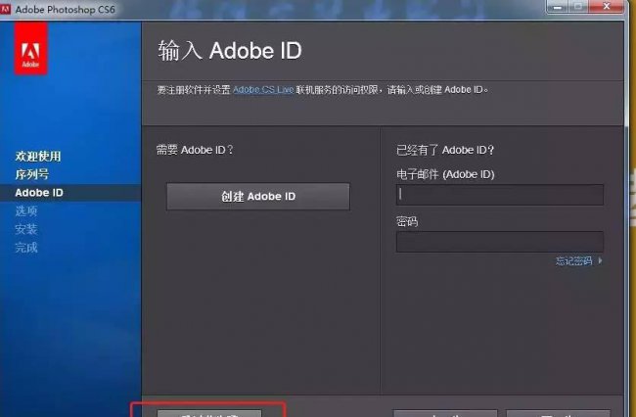Select the 序列号 step in sidebar
Image resolution: width=636 pixels, height=417 pixels.
click(x=32, y=174)
